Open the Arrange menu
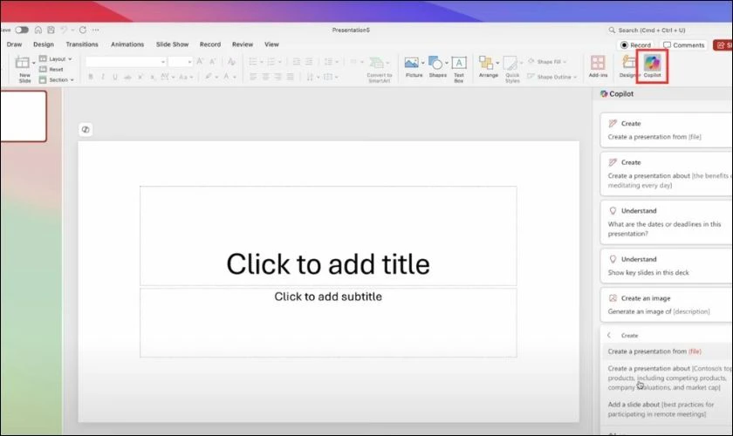The height and width of the screenshot is (436, 733). tap(488, 66)
